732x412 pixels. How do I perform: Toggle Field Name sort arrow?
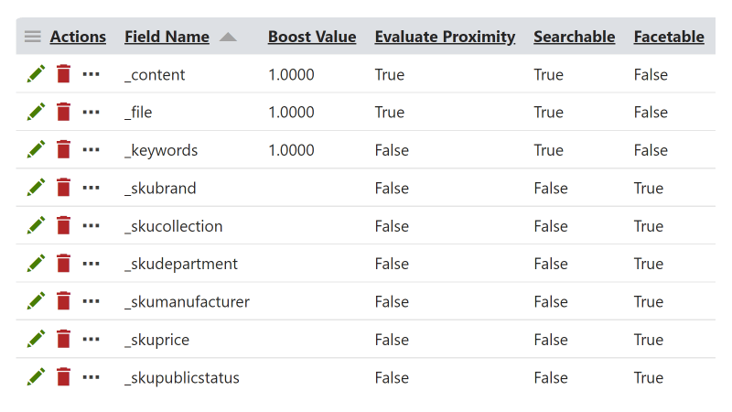pos(228,37)
